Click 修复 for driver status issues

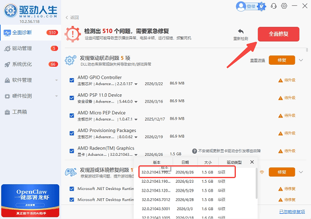point(282,60)
